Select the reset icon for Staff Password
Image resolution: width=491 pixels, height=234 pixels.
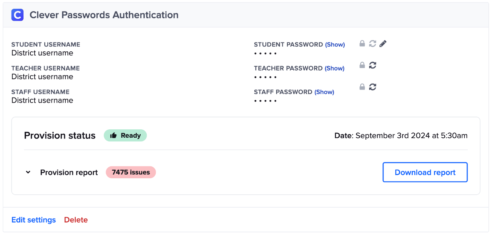click(x=372, y=86)
